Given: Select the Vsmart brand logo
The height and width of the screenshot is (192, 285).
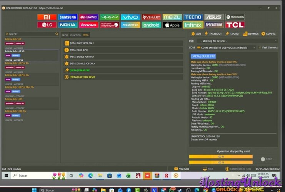Looking at the screenshot, I should (152, 17).
